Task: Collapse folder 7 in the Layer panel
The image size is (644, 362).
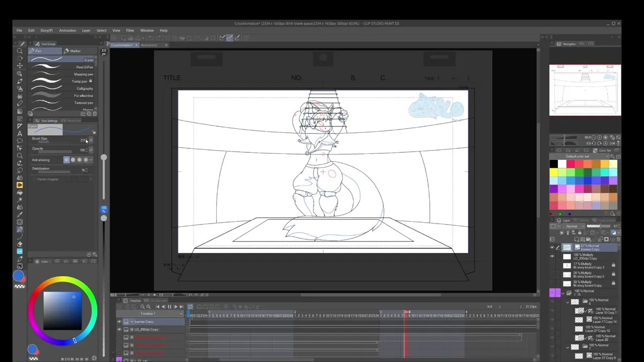Action: coord(568,347)
